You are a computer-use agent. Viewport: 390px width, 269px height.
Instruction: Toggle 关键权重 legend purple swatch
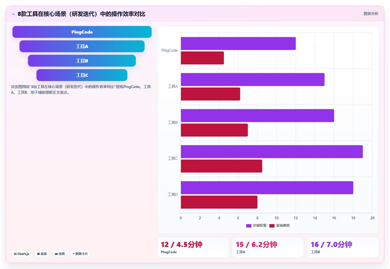249,226
